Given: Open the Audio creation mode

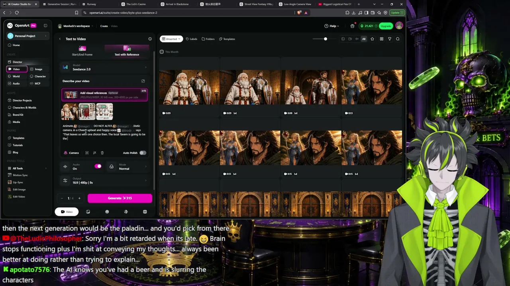Looking at the screenshot, I should pos(16,83).
